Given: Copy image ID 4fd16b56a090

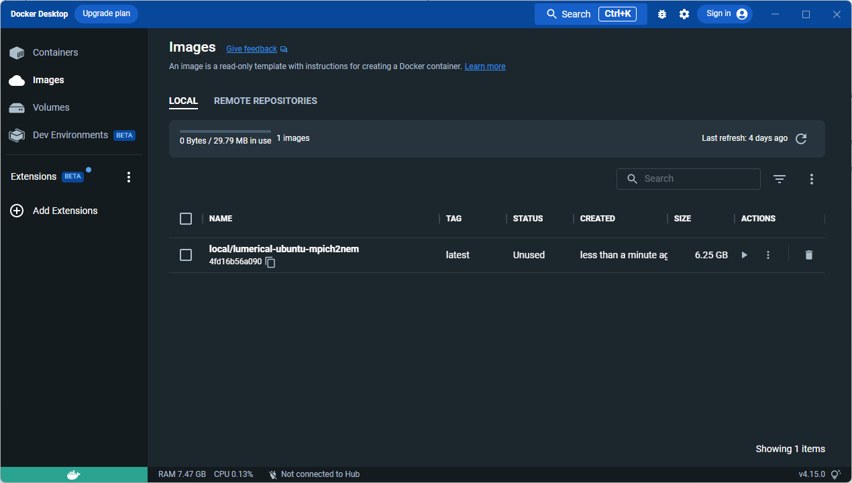Looking at the screenshot, I should [x=270, y=262].
